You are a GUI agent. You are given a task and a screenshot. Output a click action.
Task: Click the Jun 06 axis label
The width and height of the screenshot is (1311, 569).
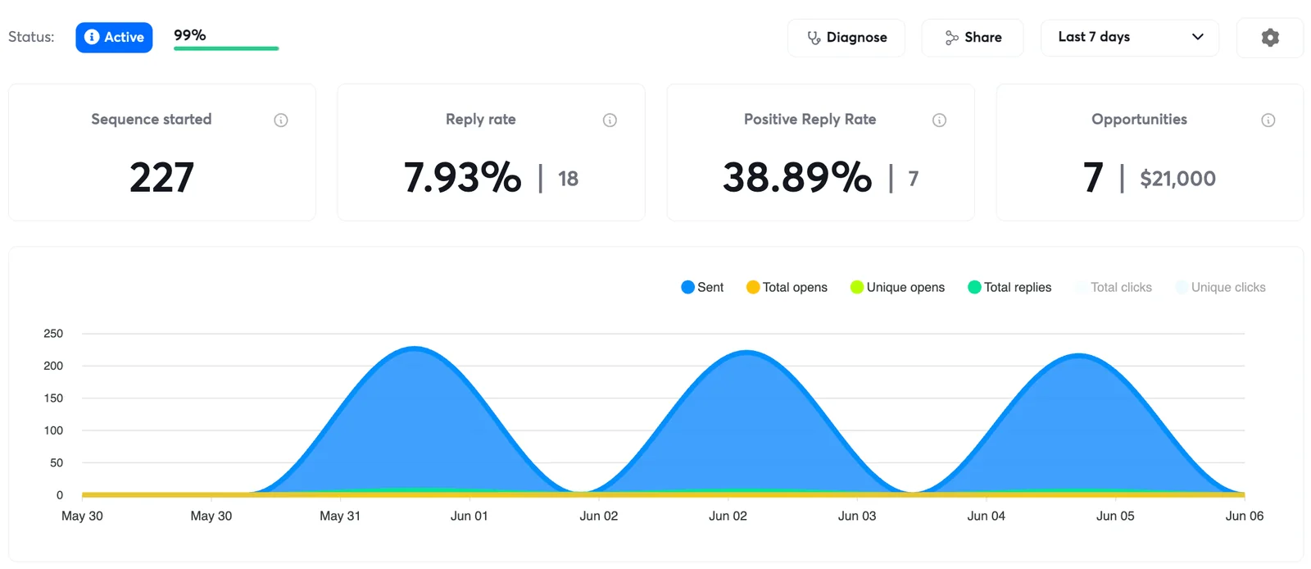[x=1245, y=516]
